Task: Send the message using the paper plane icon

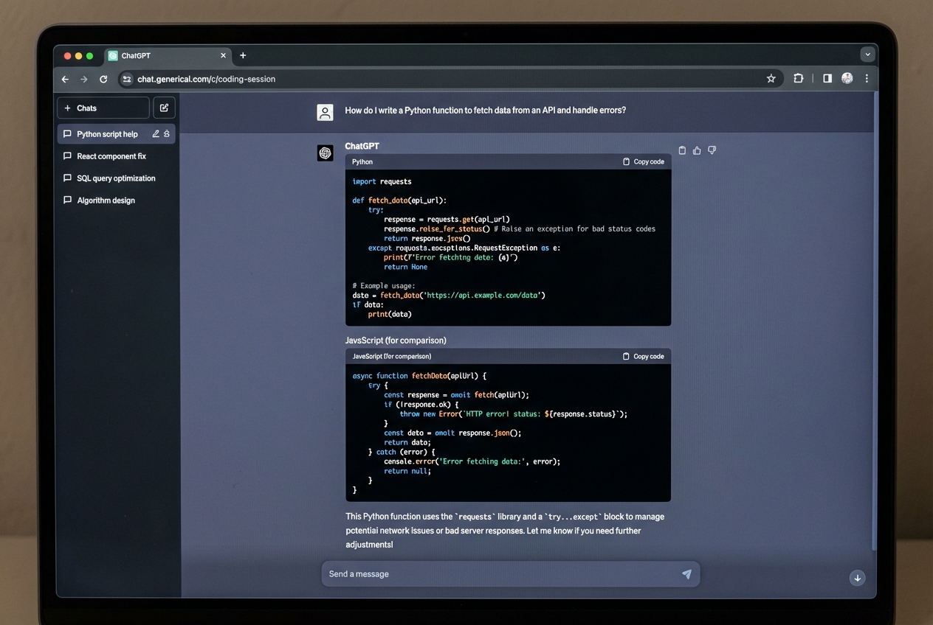Action: pyautogui.click(x=686, y=573)
